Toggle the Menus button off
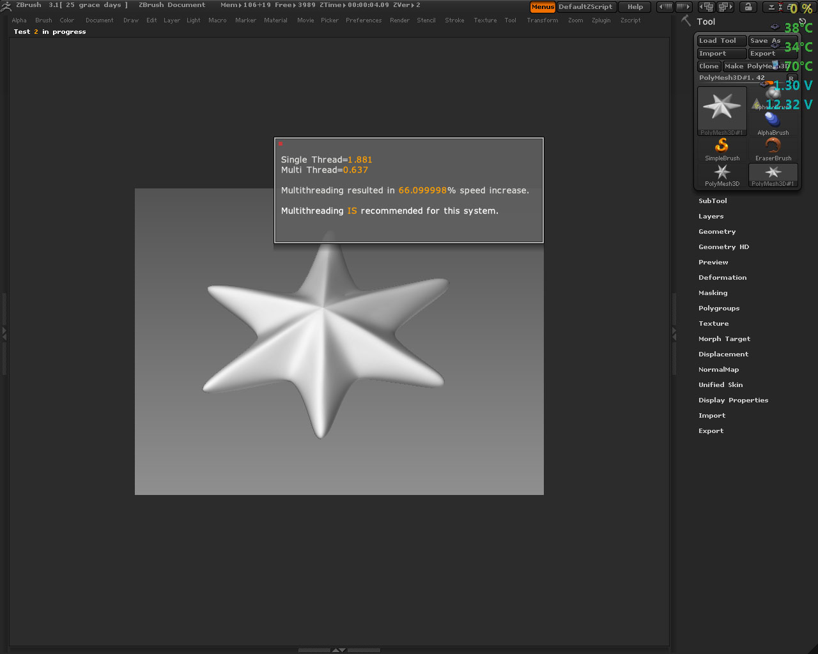 point(543,7)
